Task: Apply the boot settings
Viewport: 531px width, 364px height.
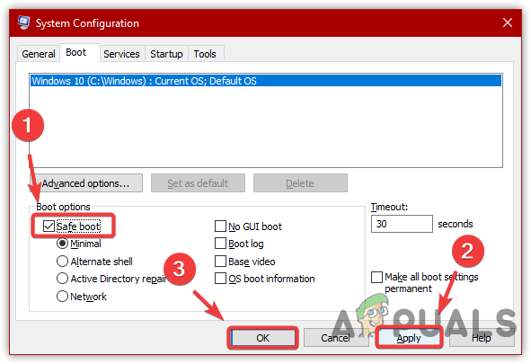Action: point(409,338)
